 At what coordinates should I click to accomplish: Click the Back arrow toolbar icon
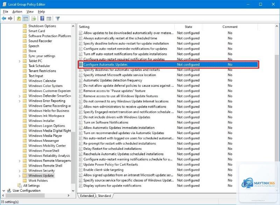click(x=4, y=19)
